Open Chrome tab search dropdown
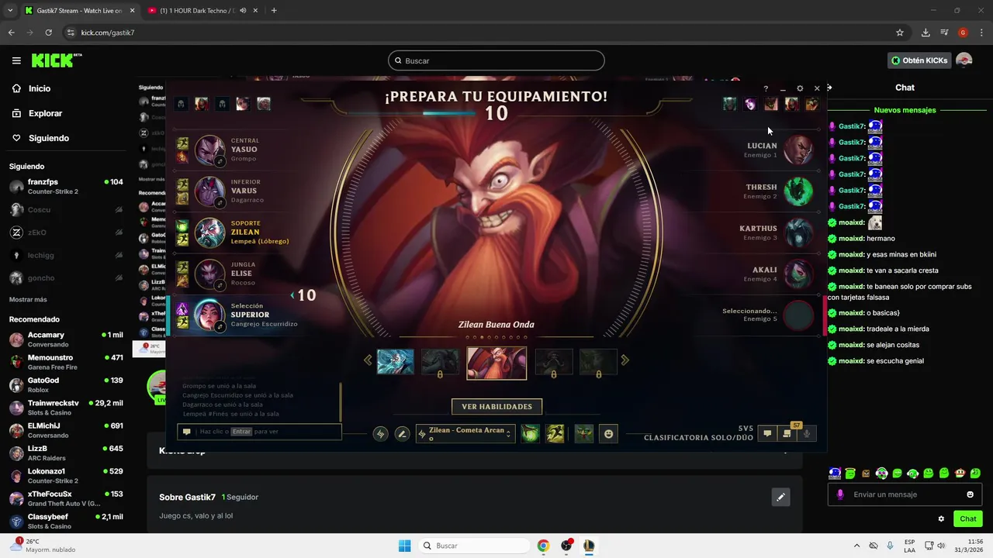The image size is (993, 558). [x=10, y=11]
